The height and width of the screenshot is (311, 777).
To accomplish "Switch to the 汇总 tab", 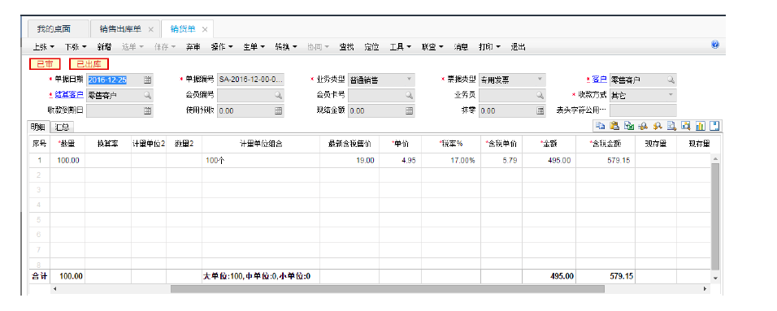I will [62, 127].
